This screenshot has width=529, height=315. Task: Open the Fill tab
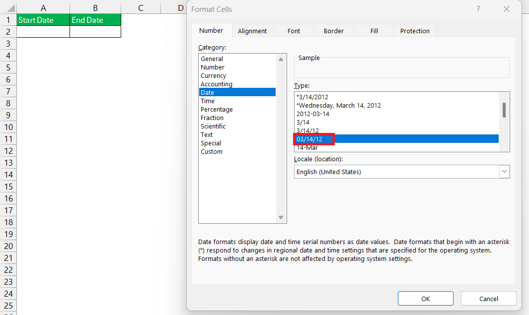(x=374, y=31)
